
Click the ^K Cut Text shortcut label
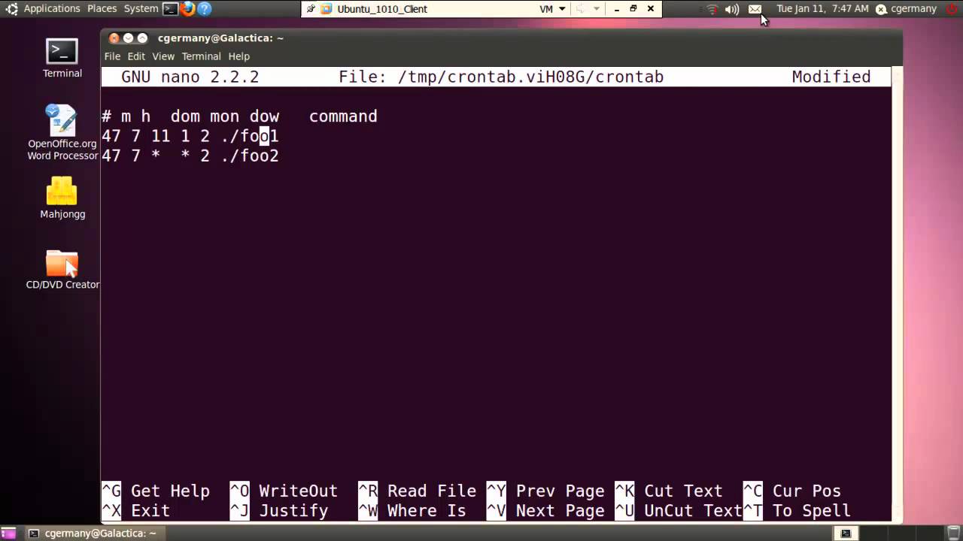pyautogui.click(x=669, y=491)
